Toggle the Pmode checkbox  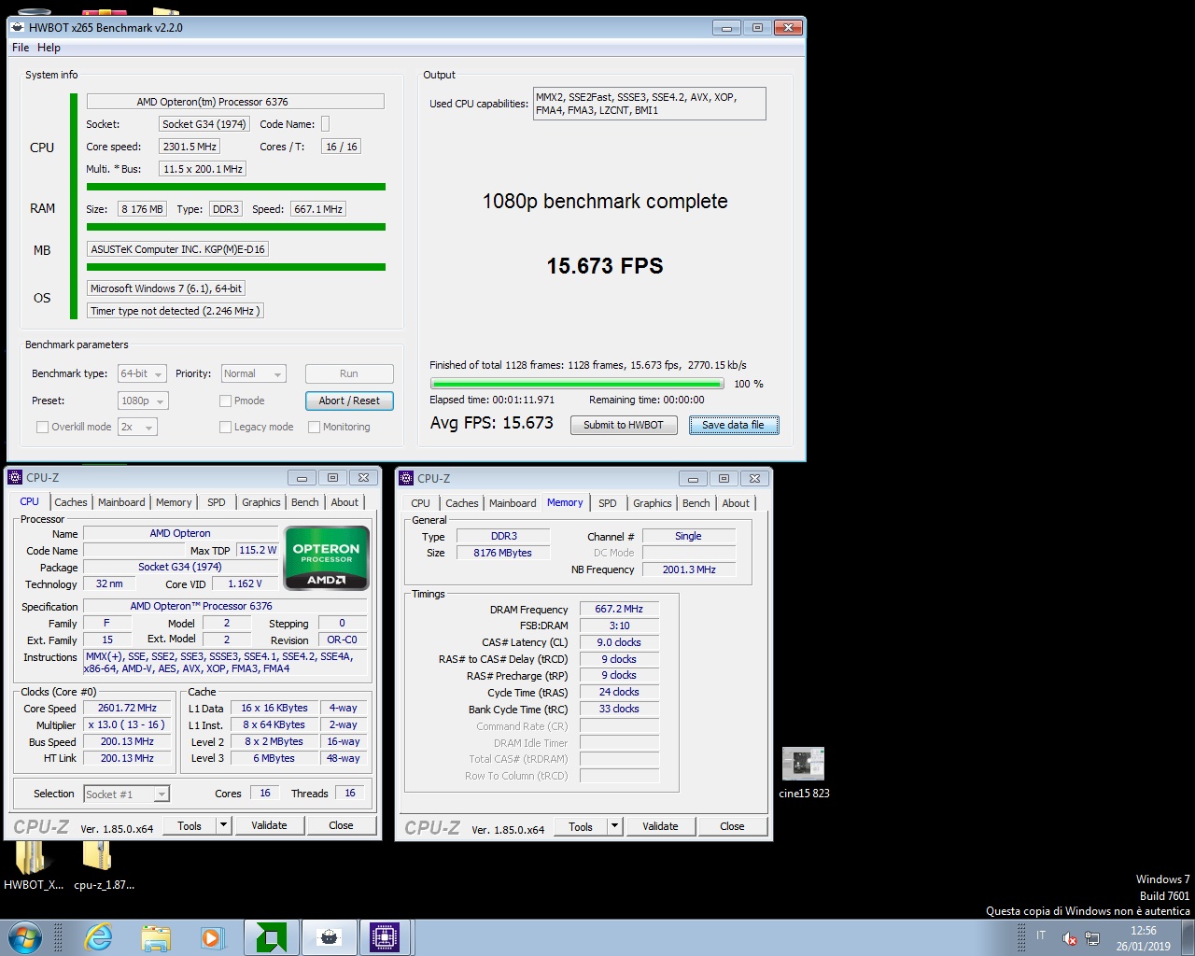(x=225, y=401)
